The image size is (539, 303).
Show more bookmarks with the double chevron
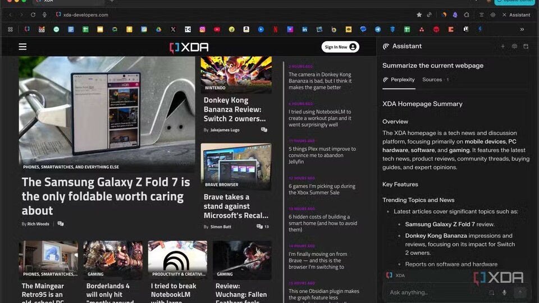[x=522, y=30]
